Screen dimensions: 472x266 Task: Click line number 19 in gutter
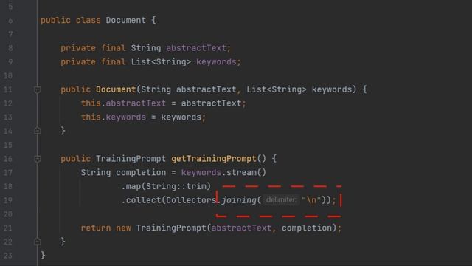pyautogui.click(x=8, y=200)
